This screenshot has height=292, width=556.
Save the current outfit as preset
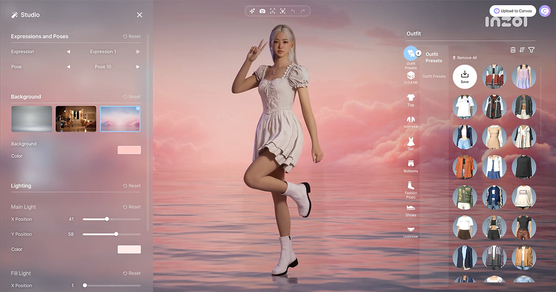click(465, 77)
